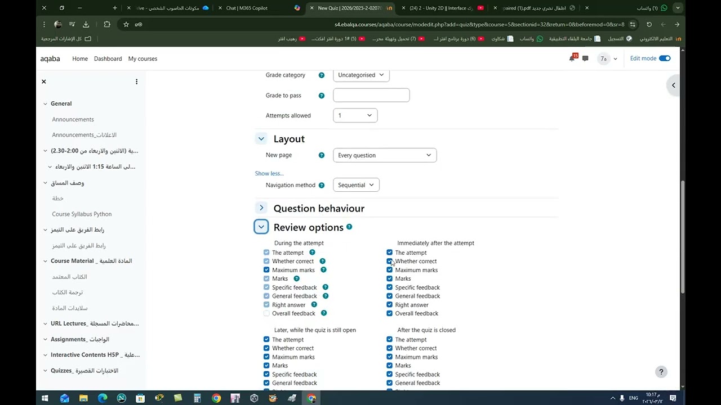Screen dimensions: 721x405
Task: Click the Grade to pass input field
Action: pos(371,95)
